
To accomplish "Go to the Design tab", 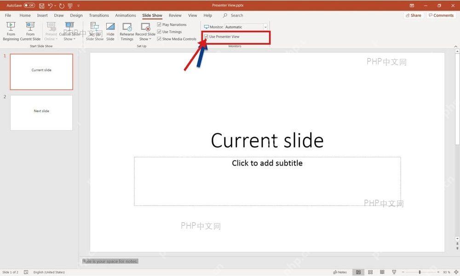I will click(76, 15).
